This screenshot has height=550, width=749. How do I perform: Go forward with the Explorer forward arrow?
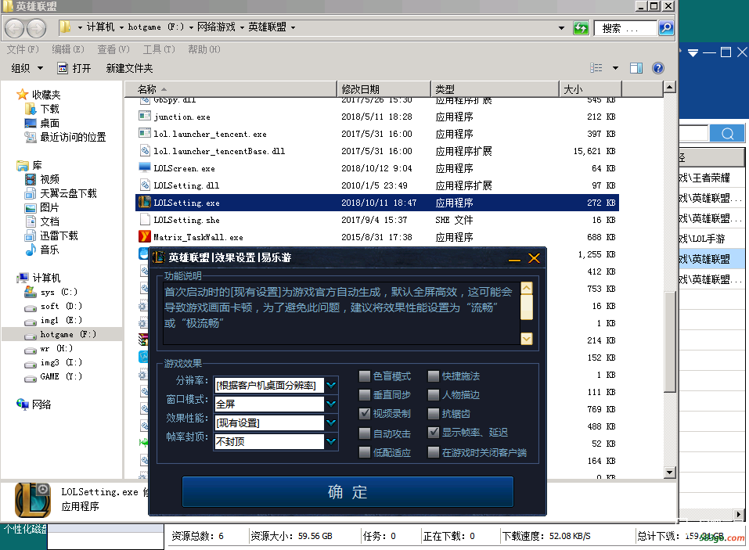point(36,28)
